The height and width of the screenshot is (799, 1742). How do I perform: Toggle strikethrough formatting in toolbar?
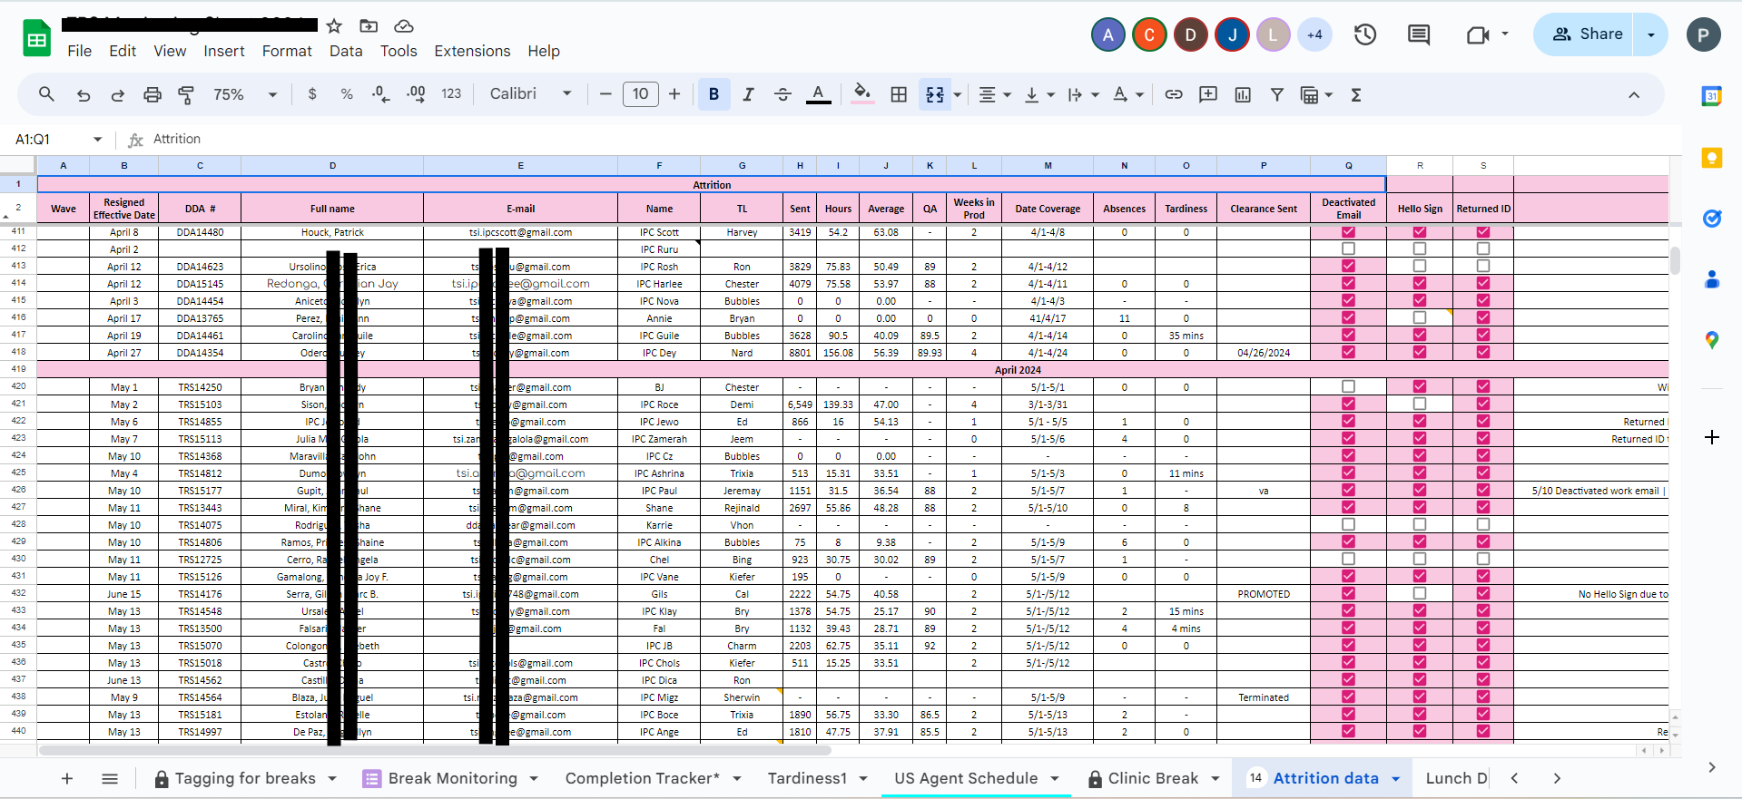point(782,94)
